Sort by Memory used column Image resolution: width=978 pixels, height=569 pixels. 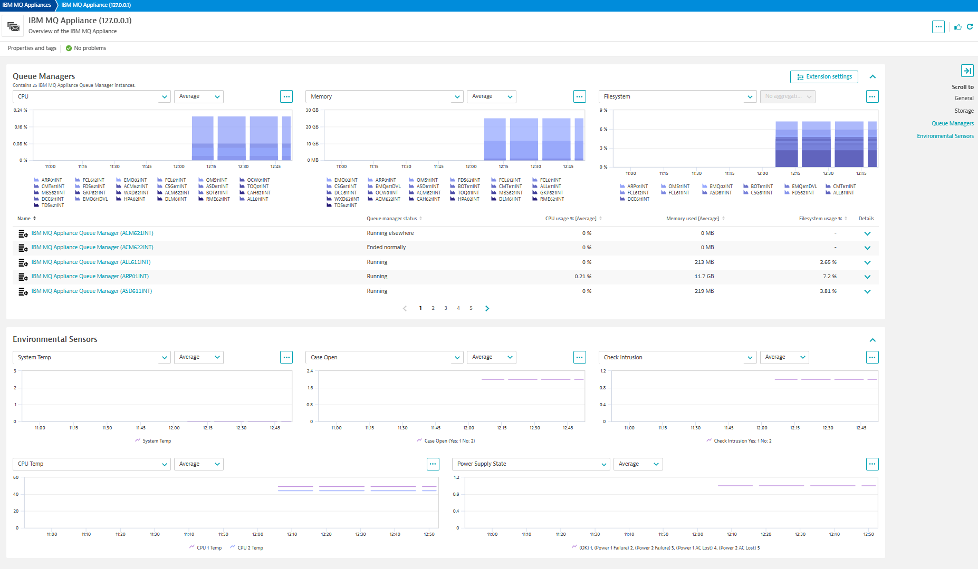pyautogui.click(x=695, y=218)
